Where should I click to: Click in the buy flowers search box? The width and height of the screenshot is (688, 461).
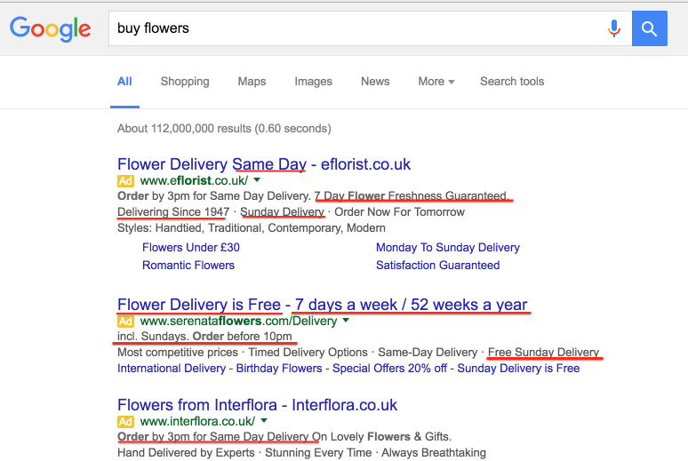click(356, 28)
